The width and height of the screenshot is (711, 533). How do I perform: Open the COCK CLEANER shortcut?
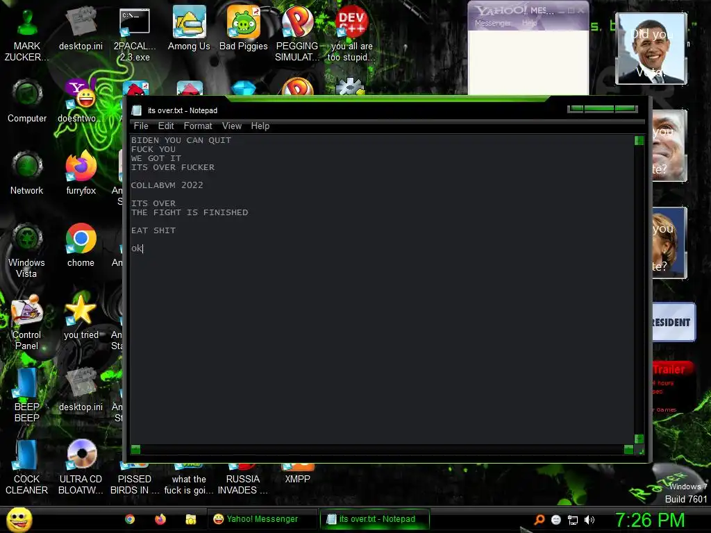point(27,467)
